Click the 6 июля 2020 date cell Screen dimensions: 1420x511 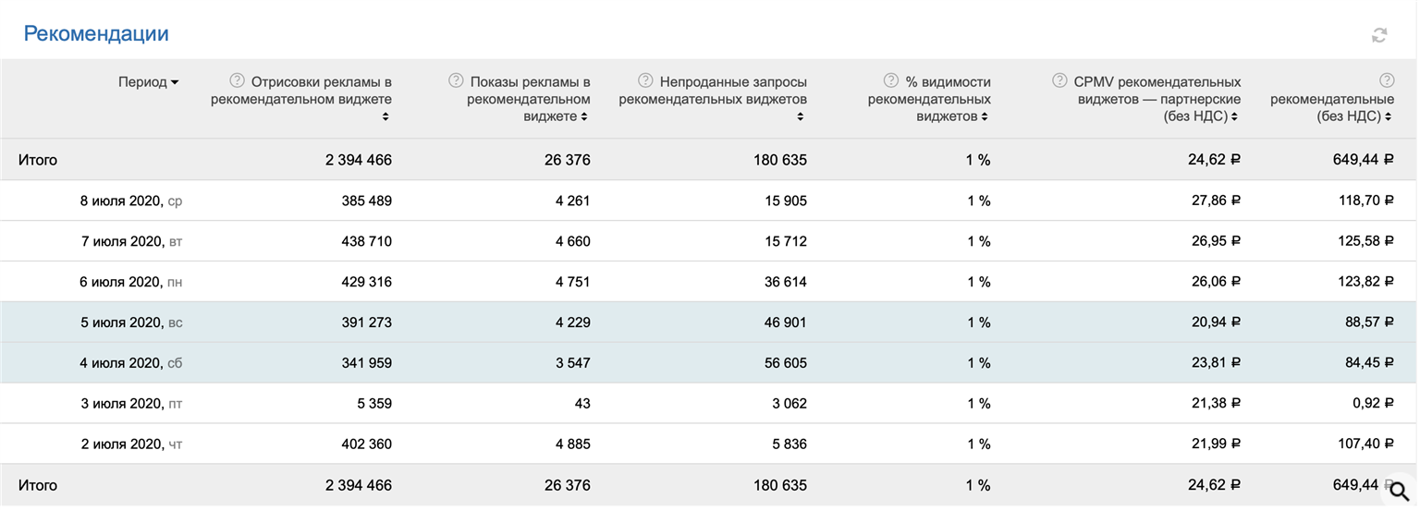(130, 282)
